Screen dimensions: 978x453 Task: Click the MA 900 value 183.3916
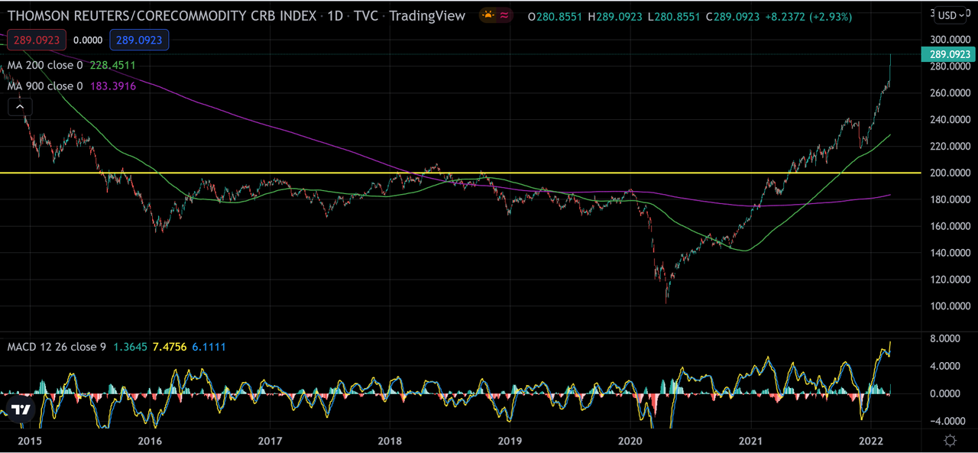coord(112,86)
